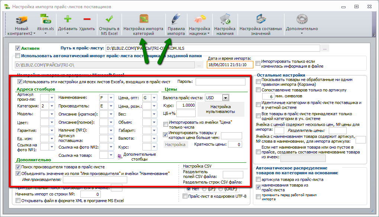The height and width of the screenshot is (217, 379).
Task: Open Правила импорта feather icon
Action: (176, 19)
